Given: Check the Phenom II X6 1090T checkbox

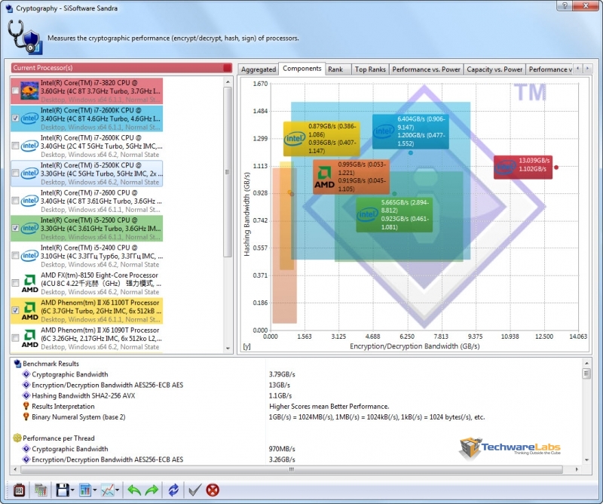Looking at the screenshot, I should click(15, 338).
